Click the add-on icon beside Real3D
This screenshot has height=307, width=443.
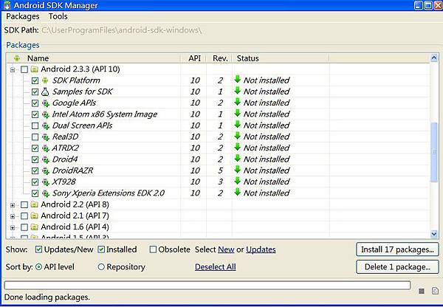coord(46,137)
